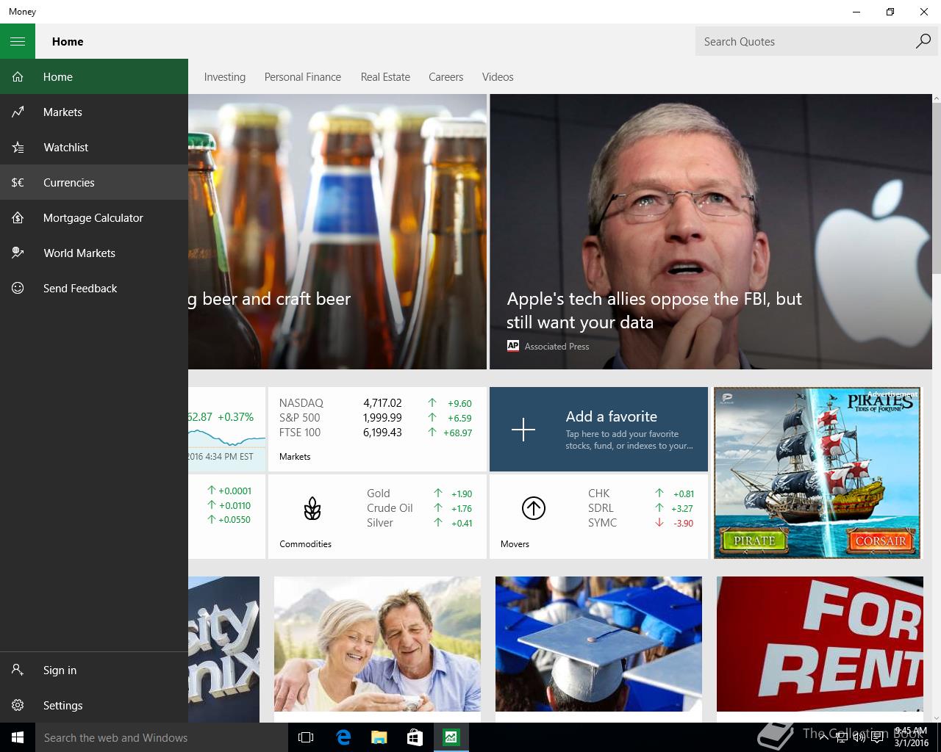
Task: Click the plus icon on Add a favorite
Action: point(523,429)
